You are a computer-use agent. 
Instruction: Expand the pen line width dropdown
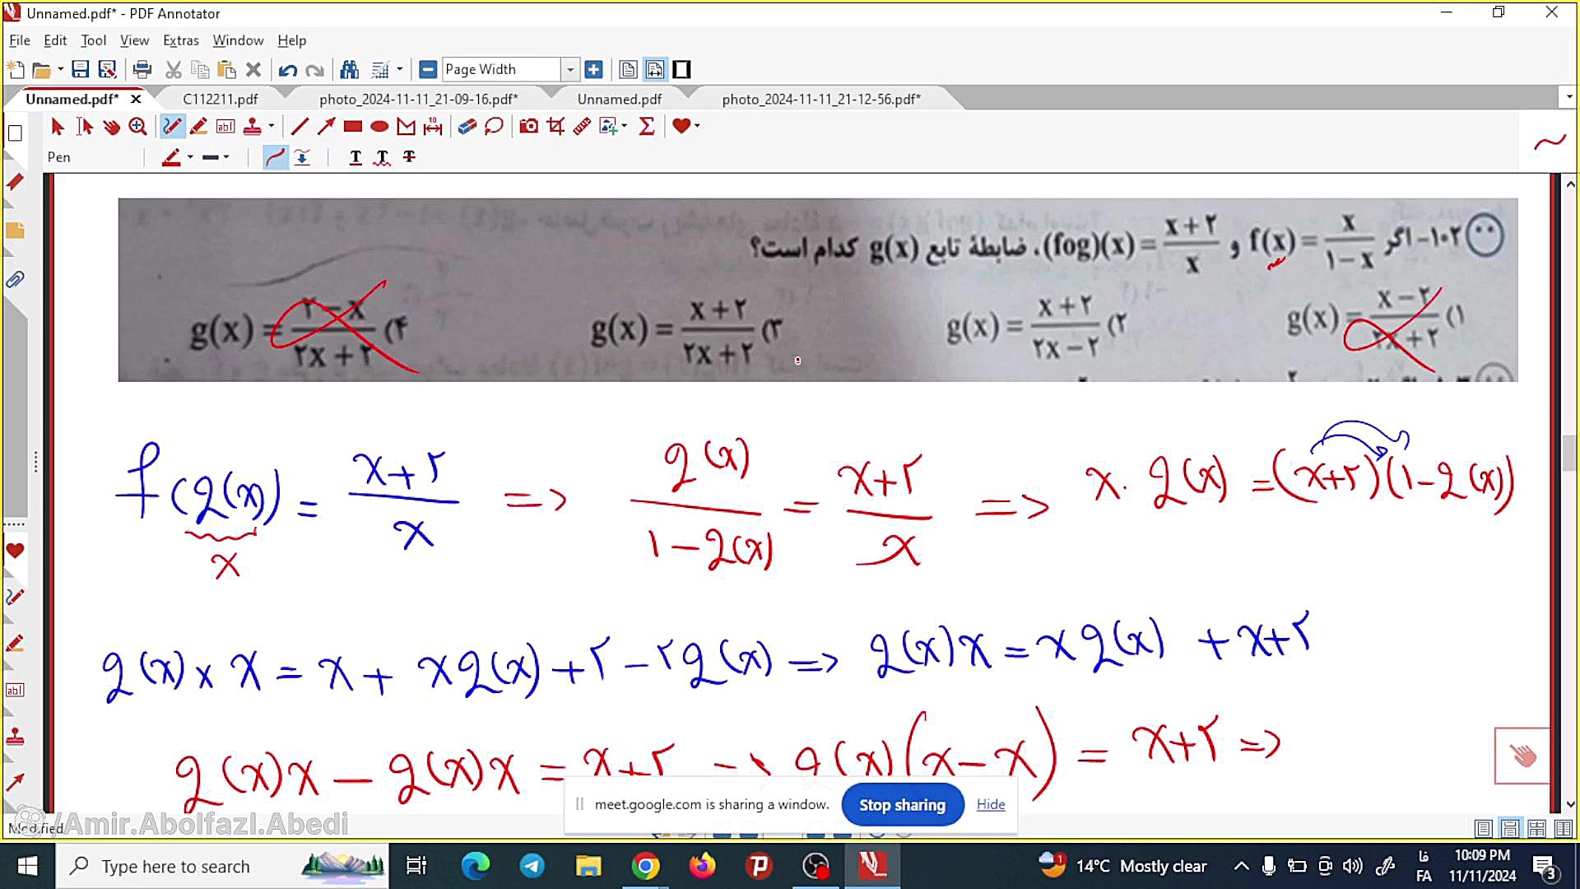click(x=226, y=157)
